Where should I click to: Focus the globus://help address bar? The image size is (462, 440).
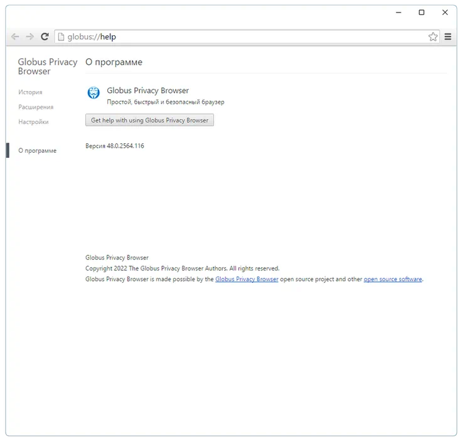(247, 36)
